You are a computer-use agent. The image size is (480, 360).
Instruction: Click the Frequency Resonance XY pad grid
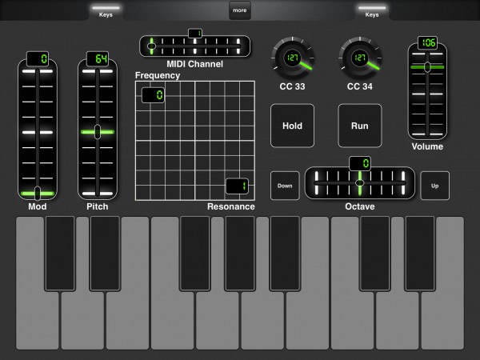point(195,141)
